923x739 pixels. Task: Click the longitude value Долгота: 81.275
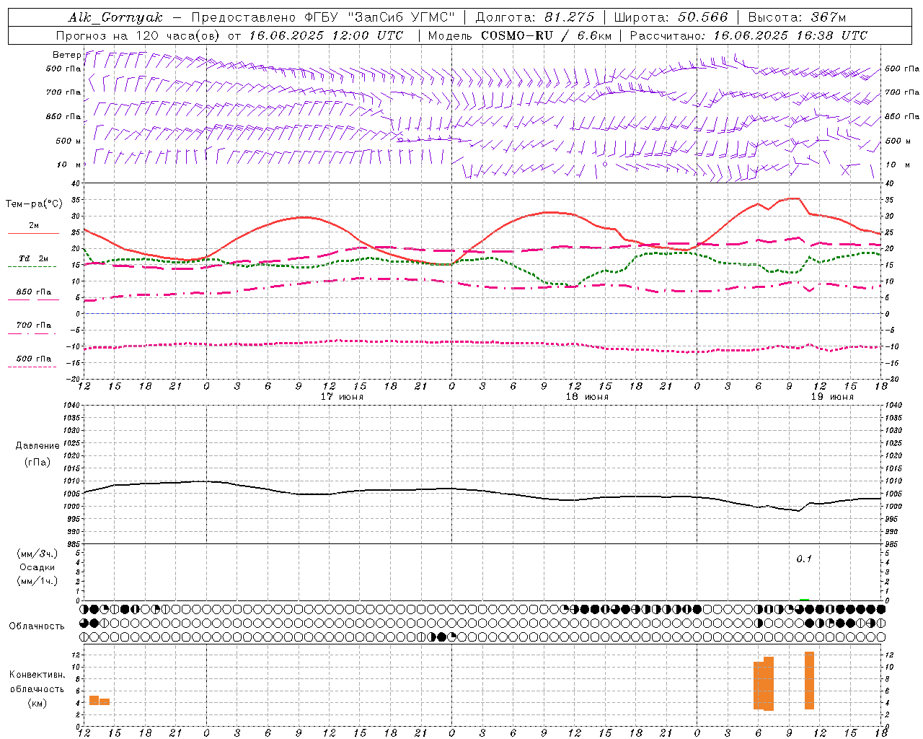(x=535, y=17)
